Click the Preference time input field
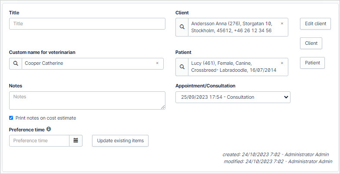The image size is (340, 174). tap(39, 141)
